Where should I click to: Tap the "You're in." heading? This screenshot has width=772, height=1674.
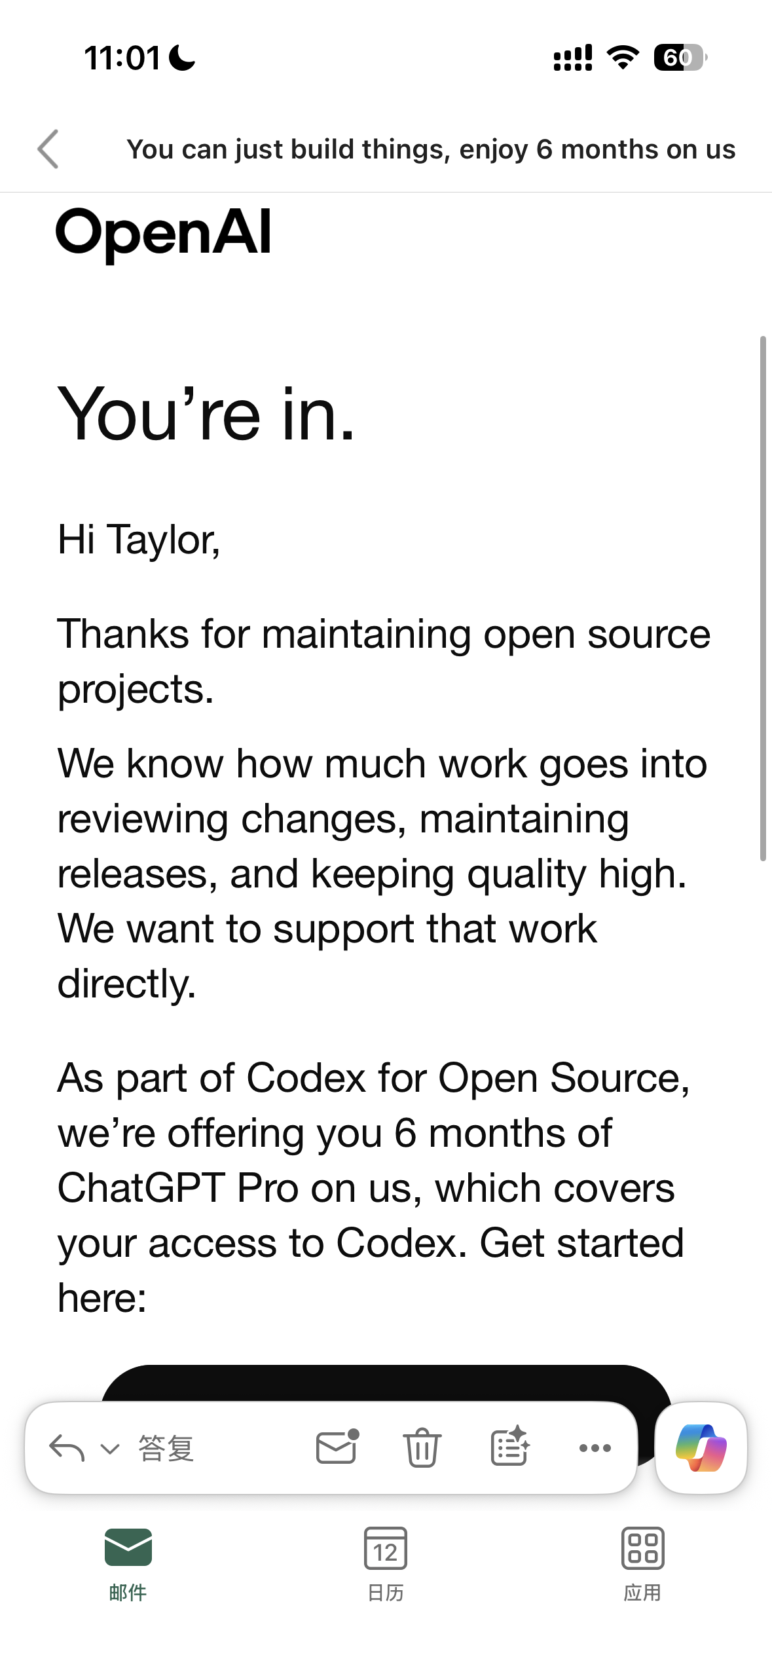point(206,414)
